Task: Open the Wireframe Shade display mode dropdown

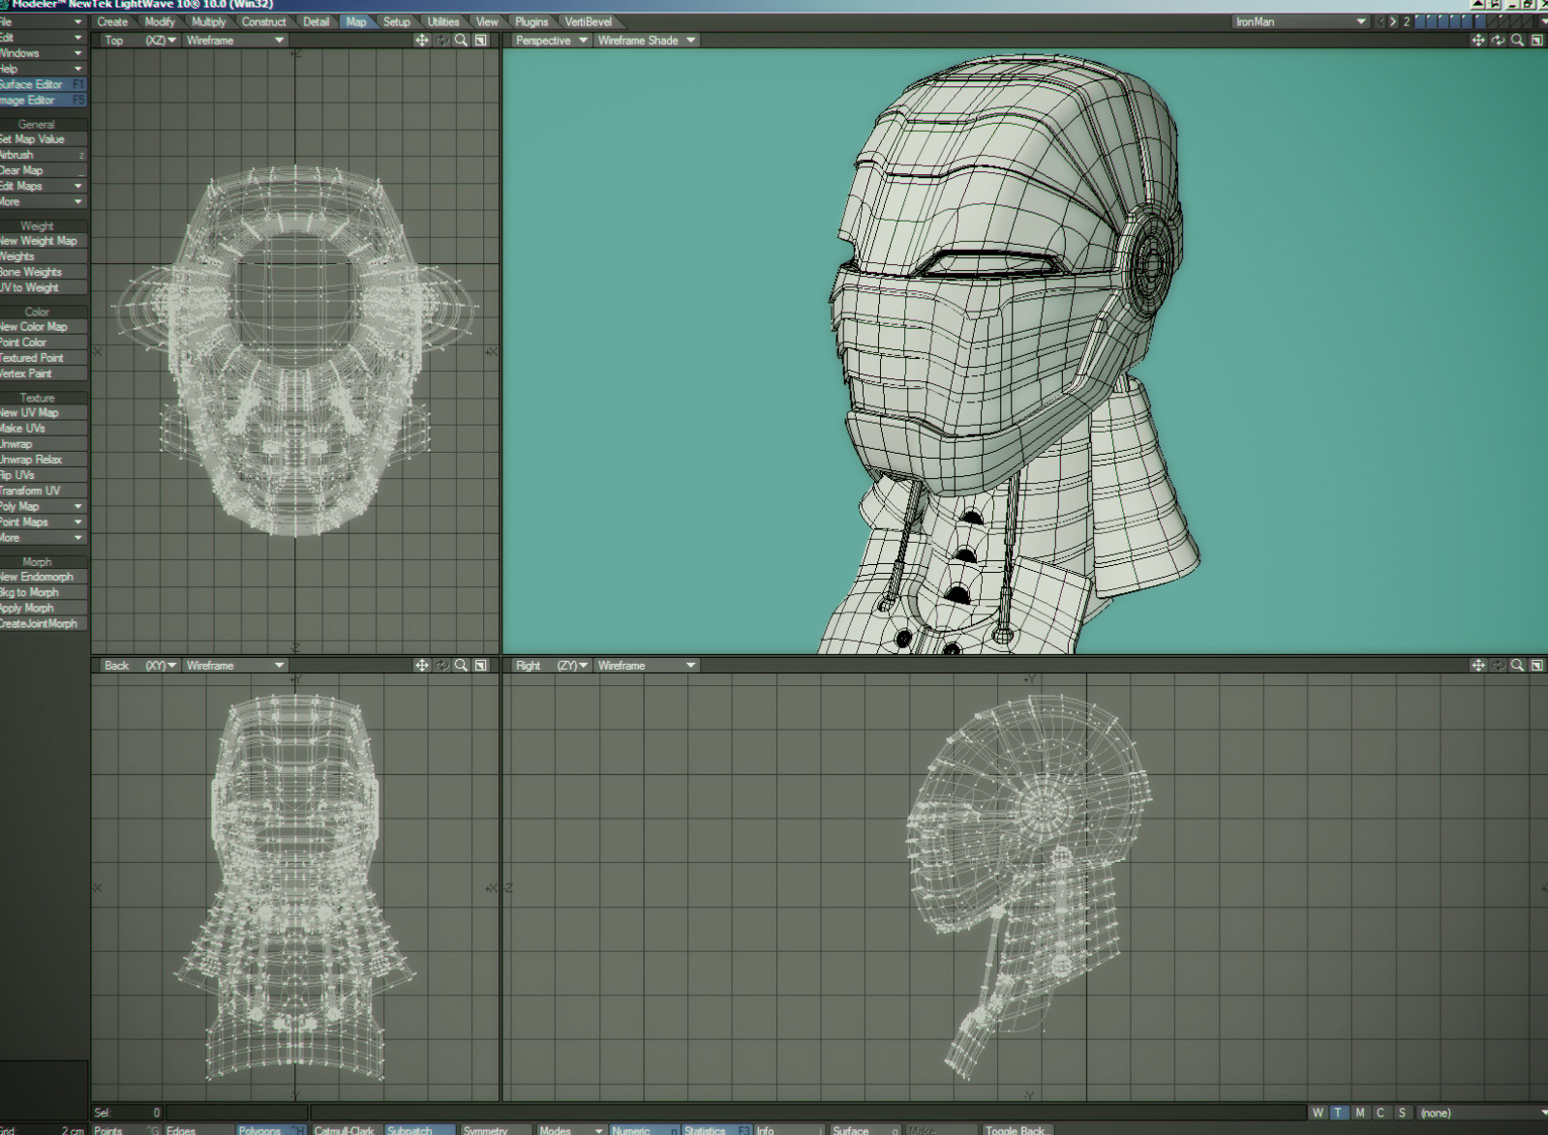Action: point(646,41)
